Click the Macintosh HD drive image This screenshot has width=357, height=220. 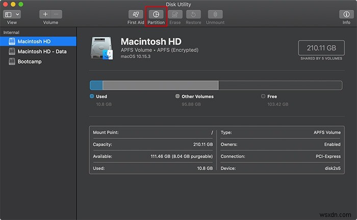pyautogui.click(x=101, y=48)
